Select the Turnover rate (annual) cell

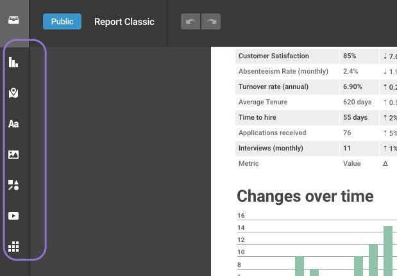point(273,86)
